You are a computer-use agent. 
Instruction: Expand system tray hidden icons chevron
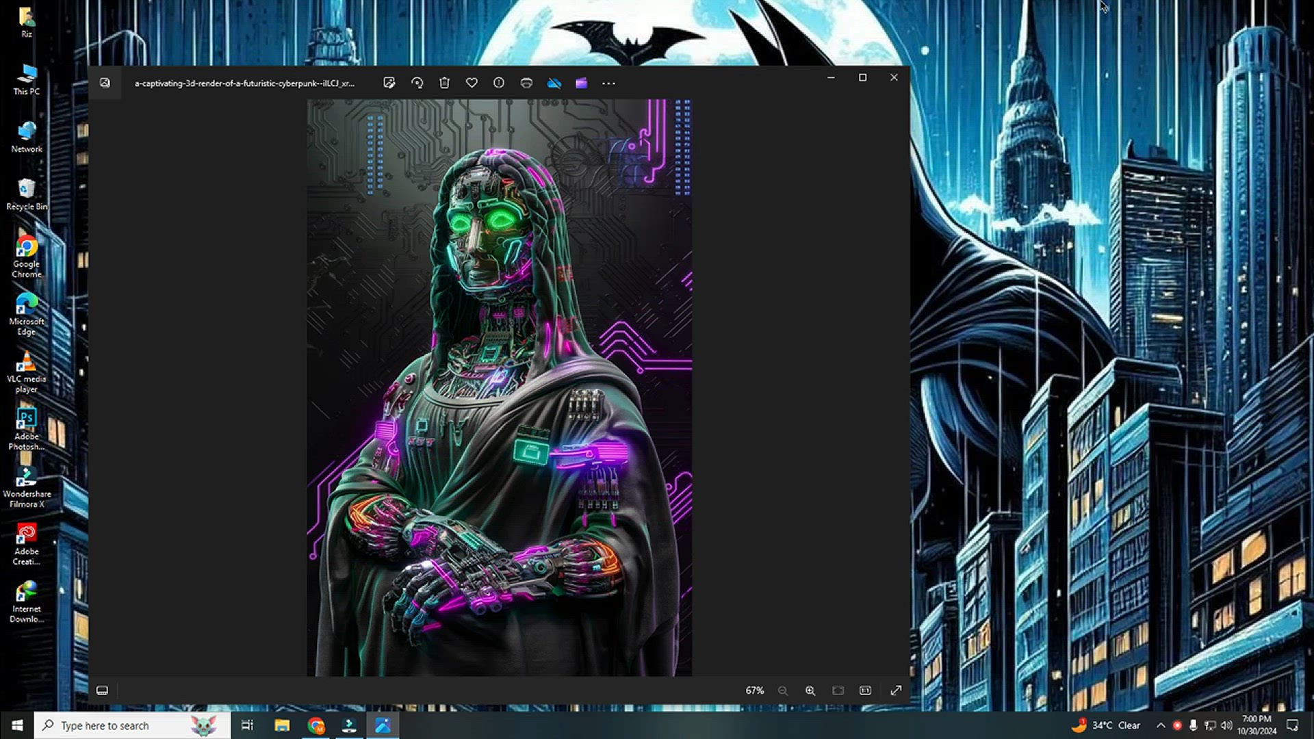[x=1161, y=725]
